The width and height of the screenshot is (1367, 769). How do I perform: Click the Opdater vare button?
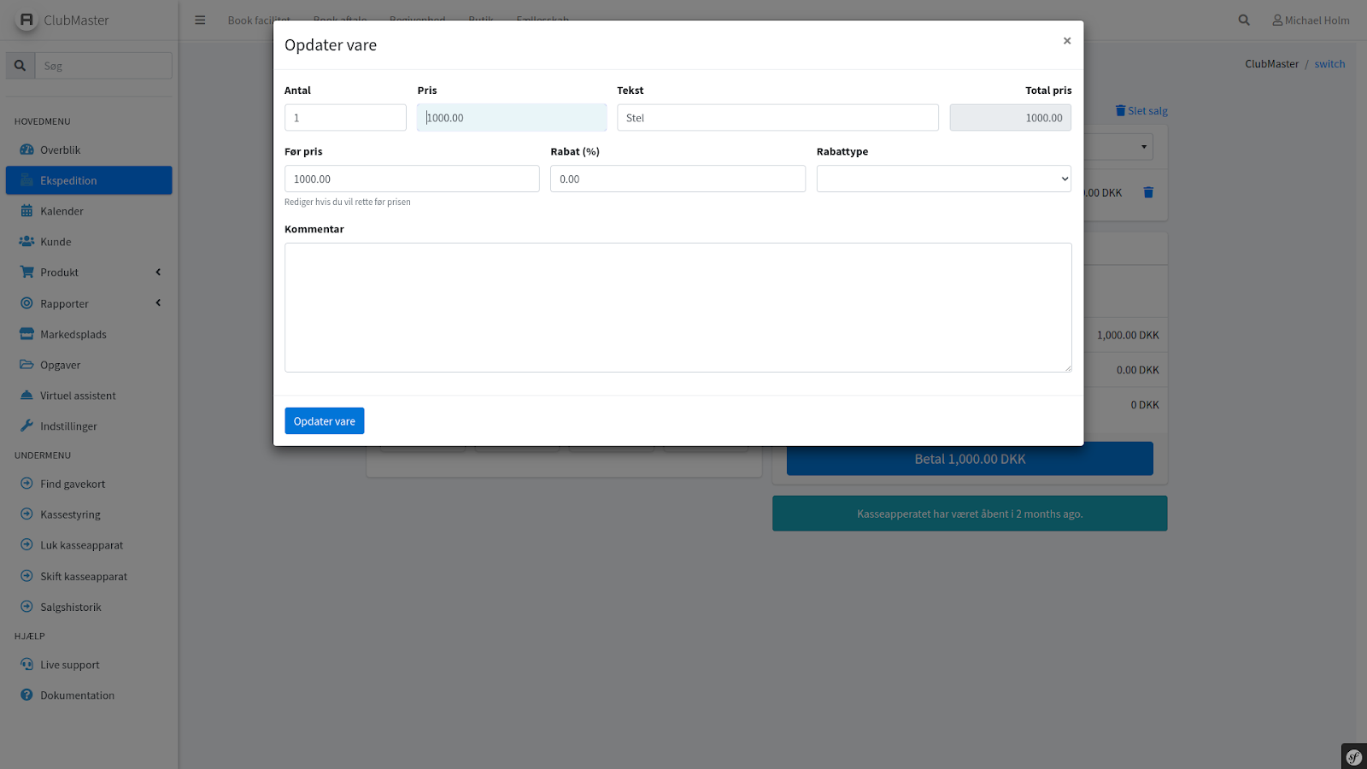[324, 421]
